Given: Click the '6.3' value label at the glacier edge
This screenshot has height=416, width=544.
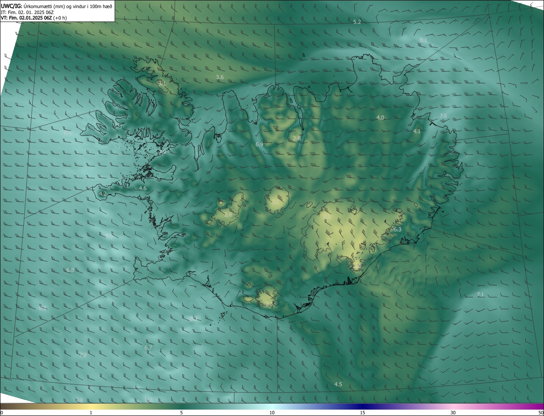Looking at the screenshot, I should point(397,229).
